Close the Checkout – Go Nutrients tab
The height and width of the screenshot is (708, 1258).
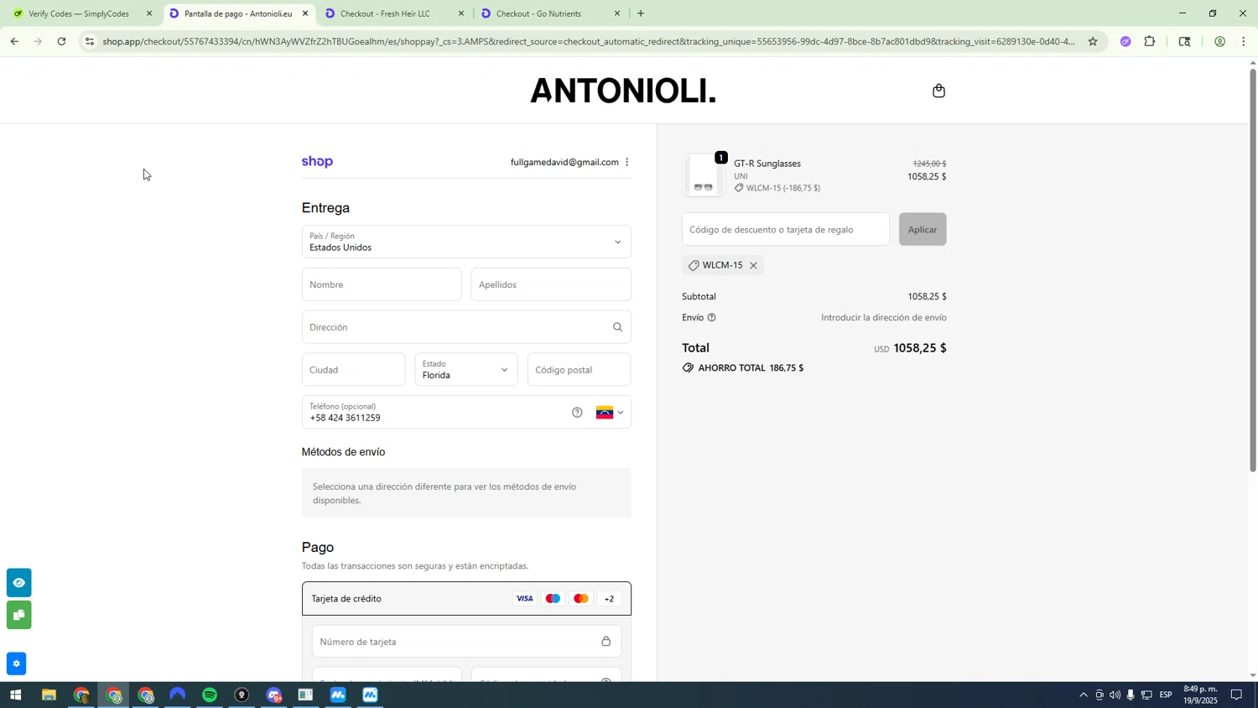617,13
